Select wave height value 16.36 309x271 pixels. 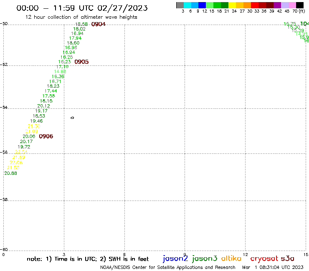click(x=58, y=76)
